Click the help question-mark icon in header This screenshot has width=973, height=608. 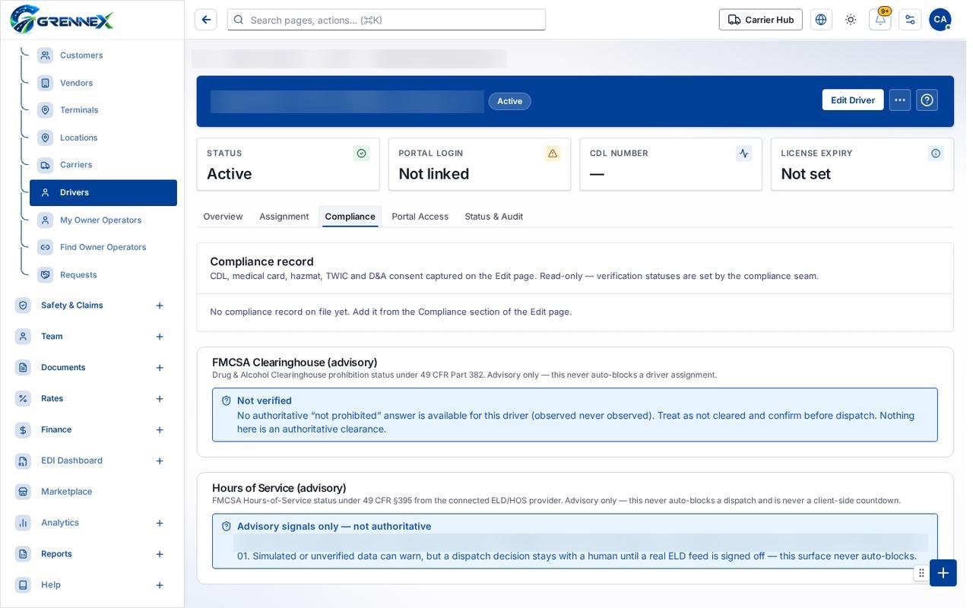(927, 100)
